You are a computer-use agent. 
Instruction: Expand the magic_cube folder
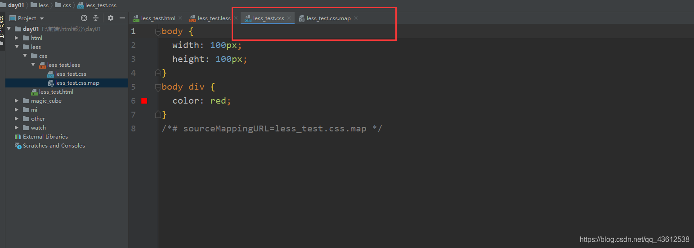[17, 101]
